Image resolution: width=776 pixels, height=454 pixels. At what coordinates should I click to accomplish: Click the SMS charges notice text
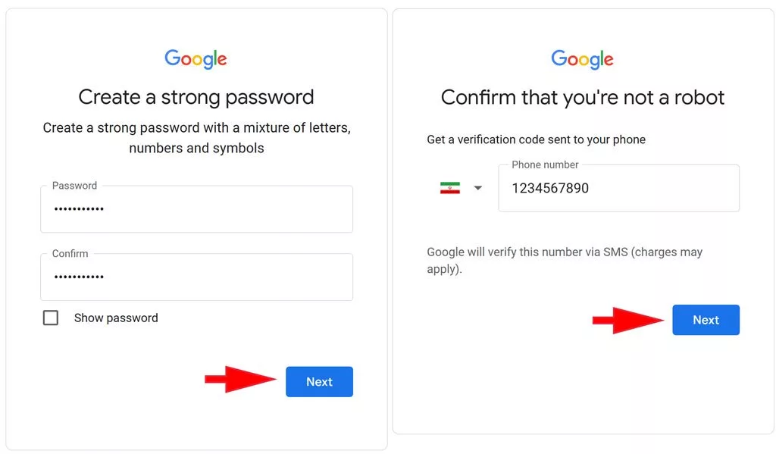pos(565,261)
